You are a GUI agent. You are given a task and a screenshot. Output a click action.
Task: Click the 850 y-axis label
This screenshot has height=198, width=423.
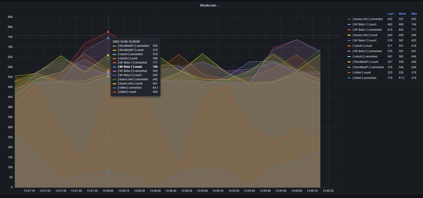click(x=10, y=17)
